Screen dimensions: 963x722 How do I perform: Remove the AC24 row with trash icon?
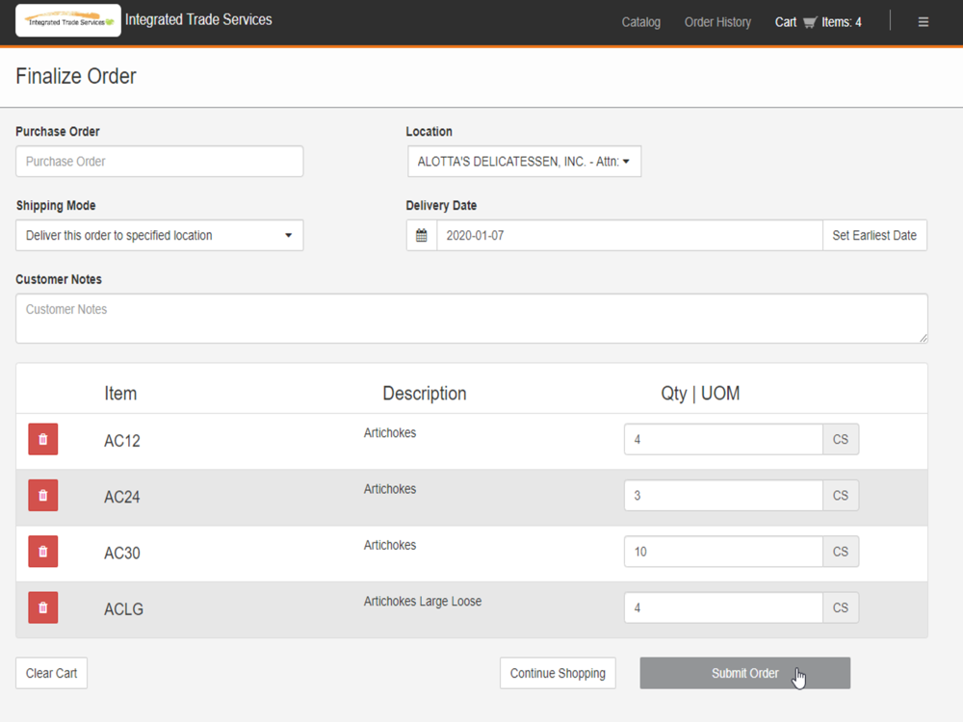pyautogui.click(x=43, y=496)
